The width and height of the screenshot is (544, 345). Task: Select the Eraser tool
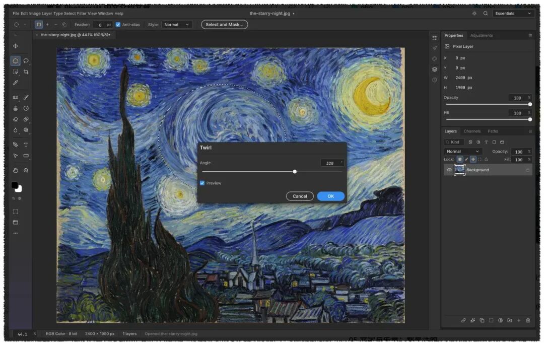pos(15,119)
